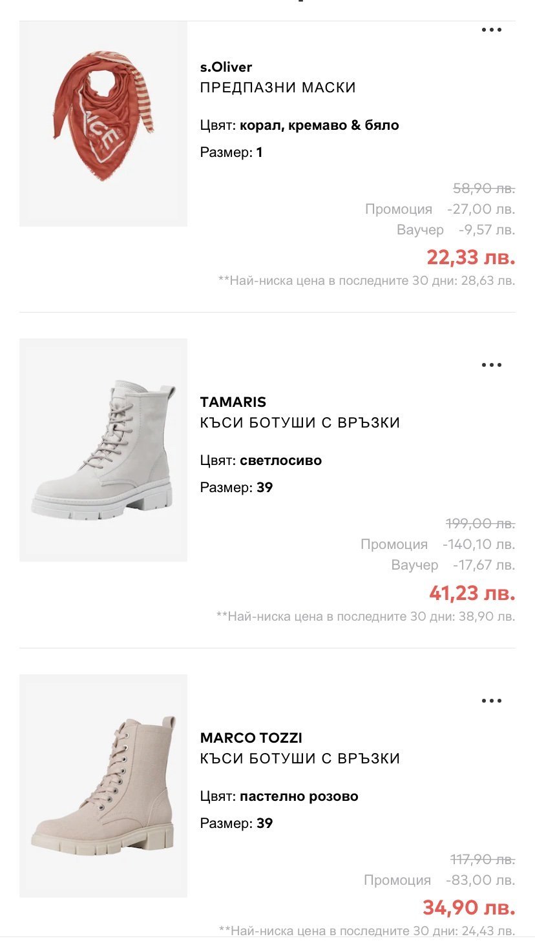Click the MARCO TOZZI КЪСИ БОТУШИ С ВРЪЗКИ title

(300, 759)
